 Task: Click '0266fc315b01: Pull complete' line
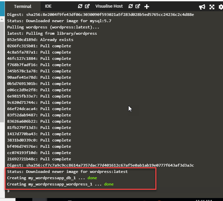[x=39, y=46]
